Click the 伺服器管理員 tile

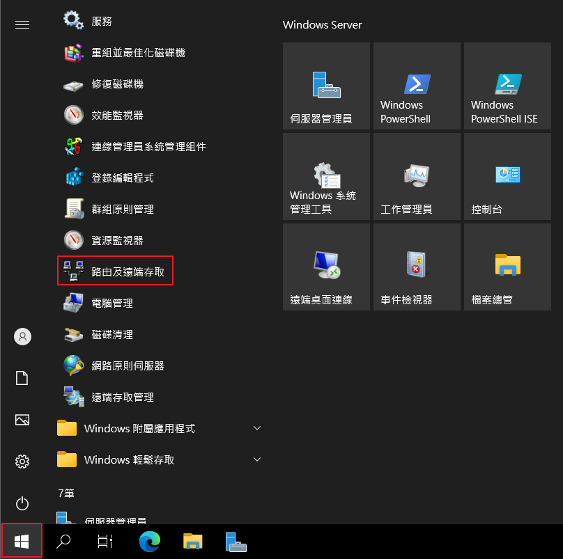pos(326,86)
